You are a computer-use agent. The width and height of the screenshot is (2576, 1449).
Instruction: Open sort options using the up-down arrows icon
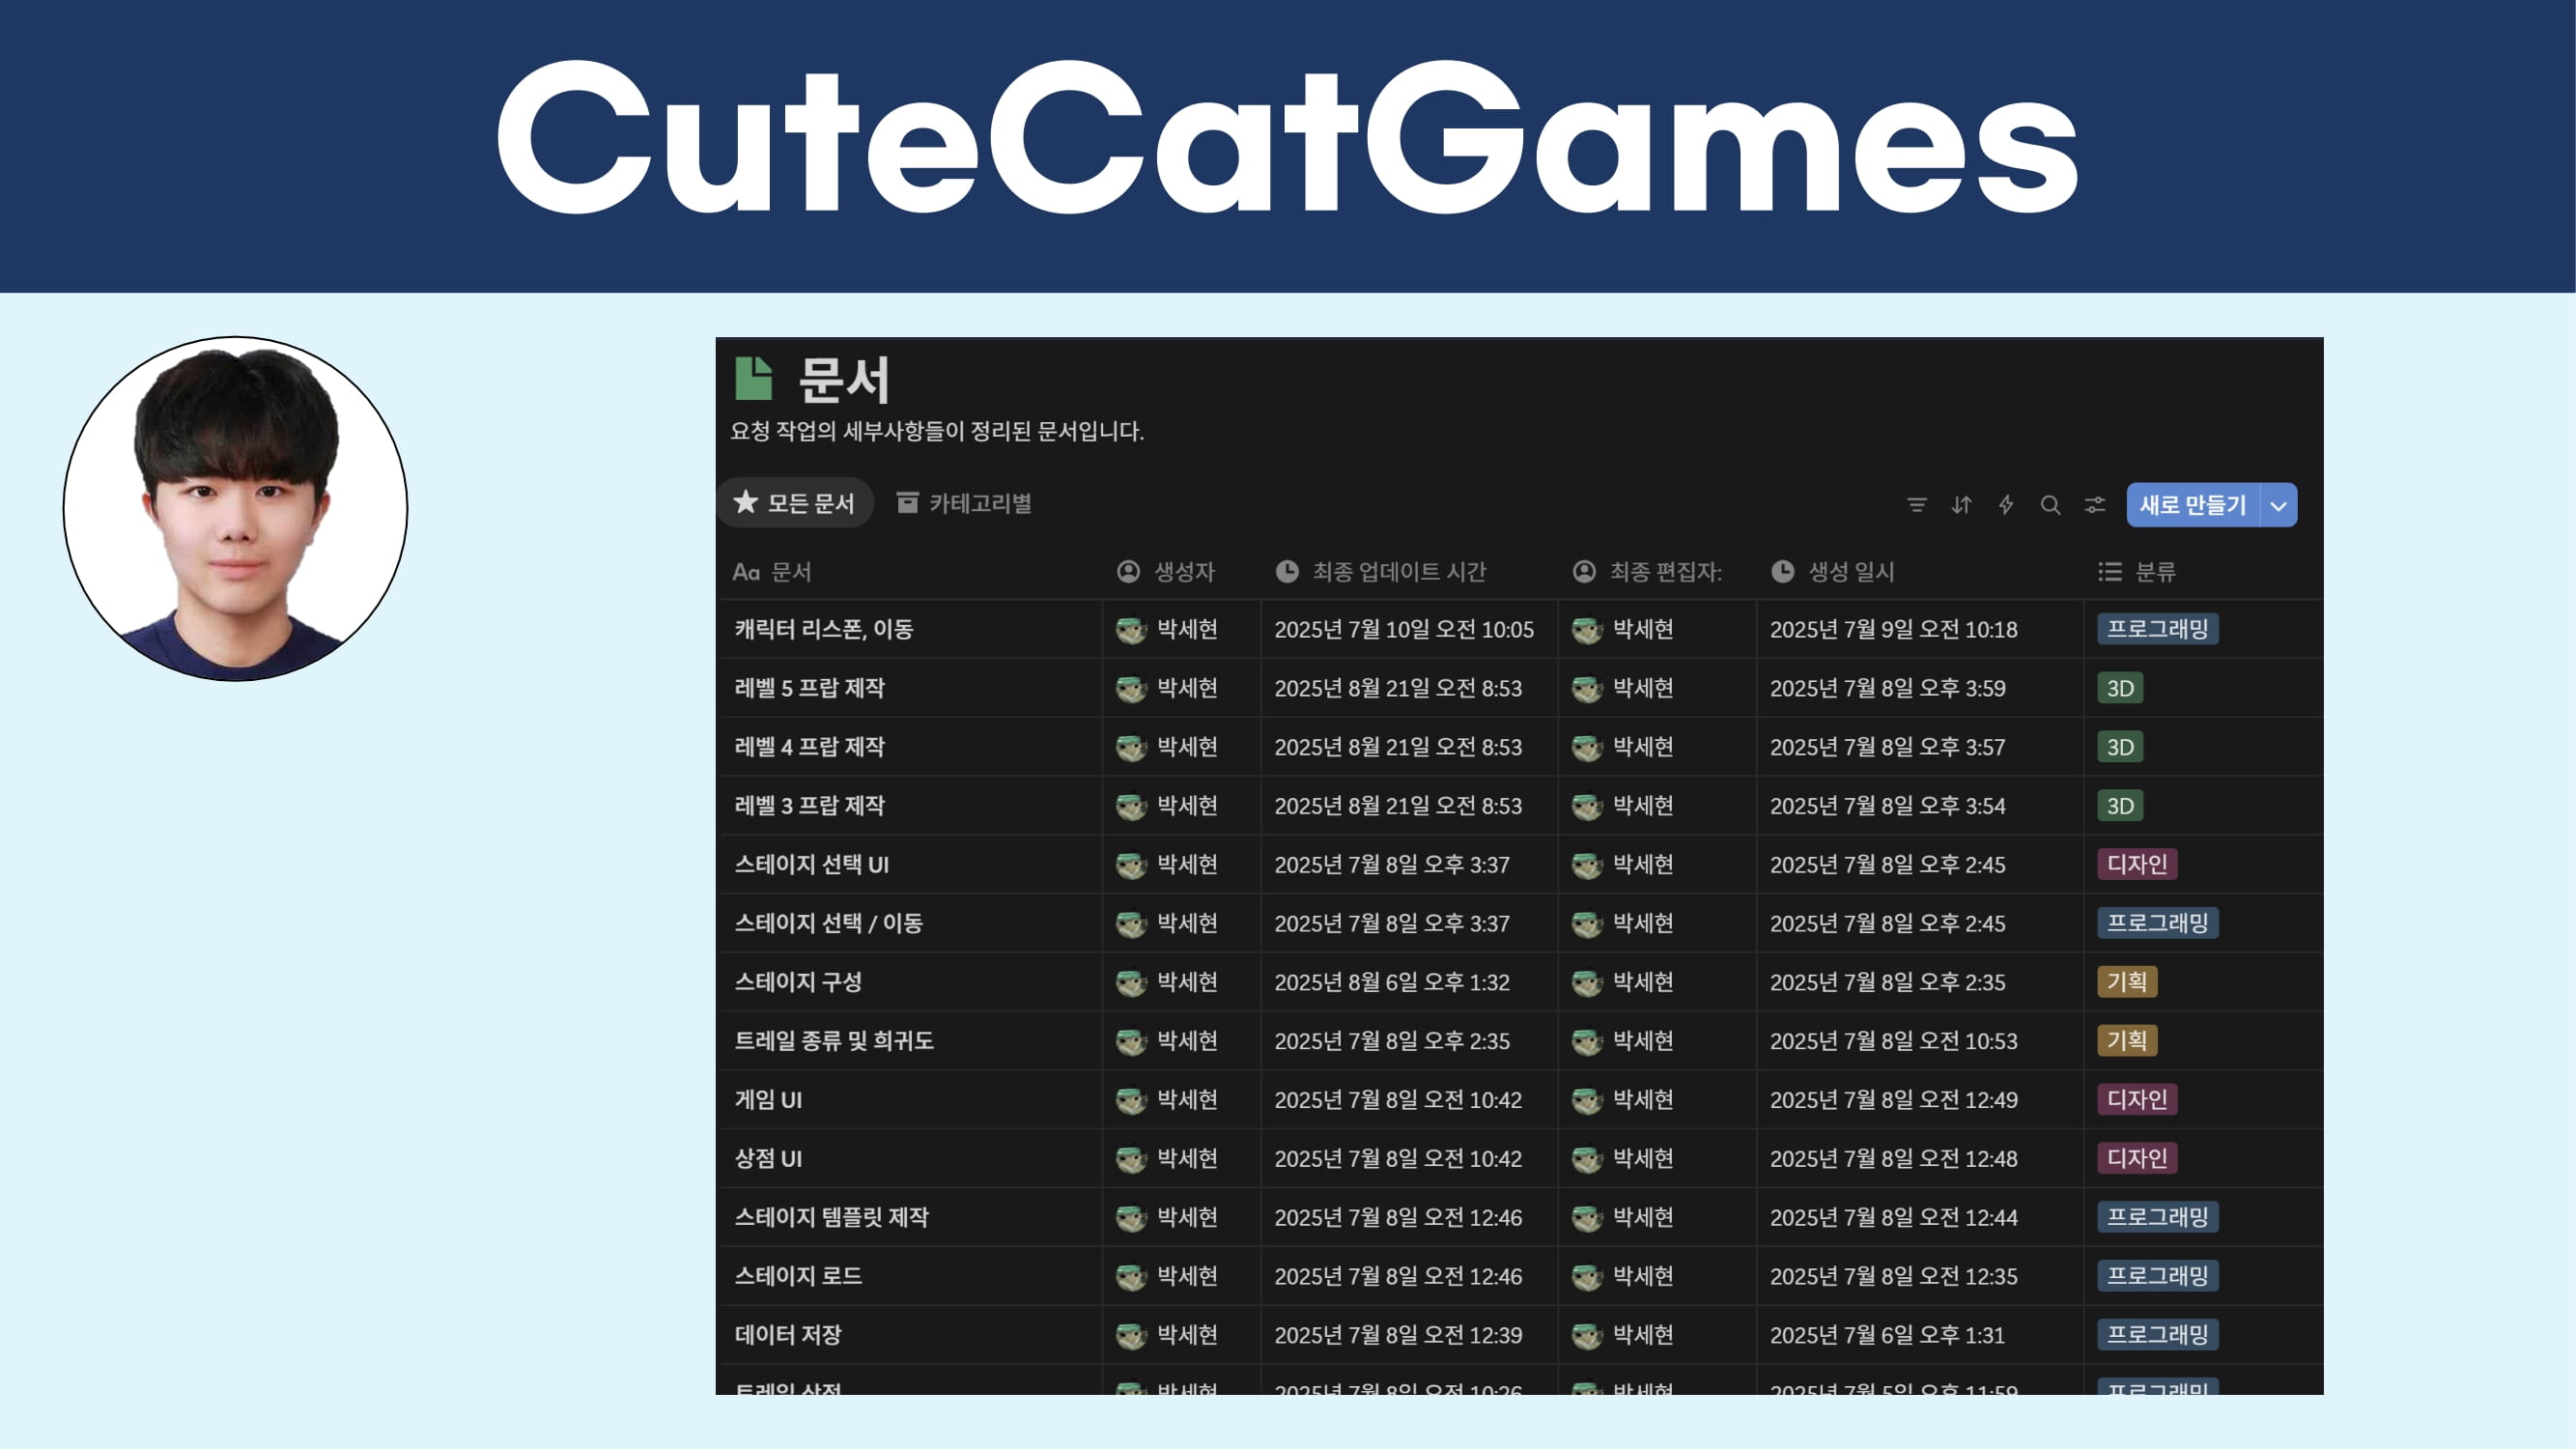pos(1961,505)
